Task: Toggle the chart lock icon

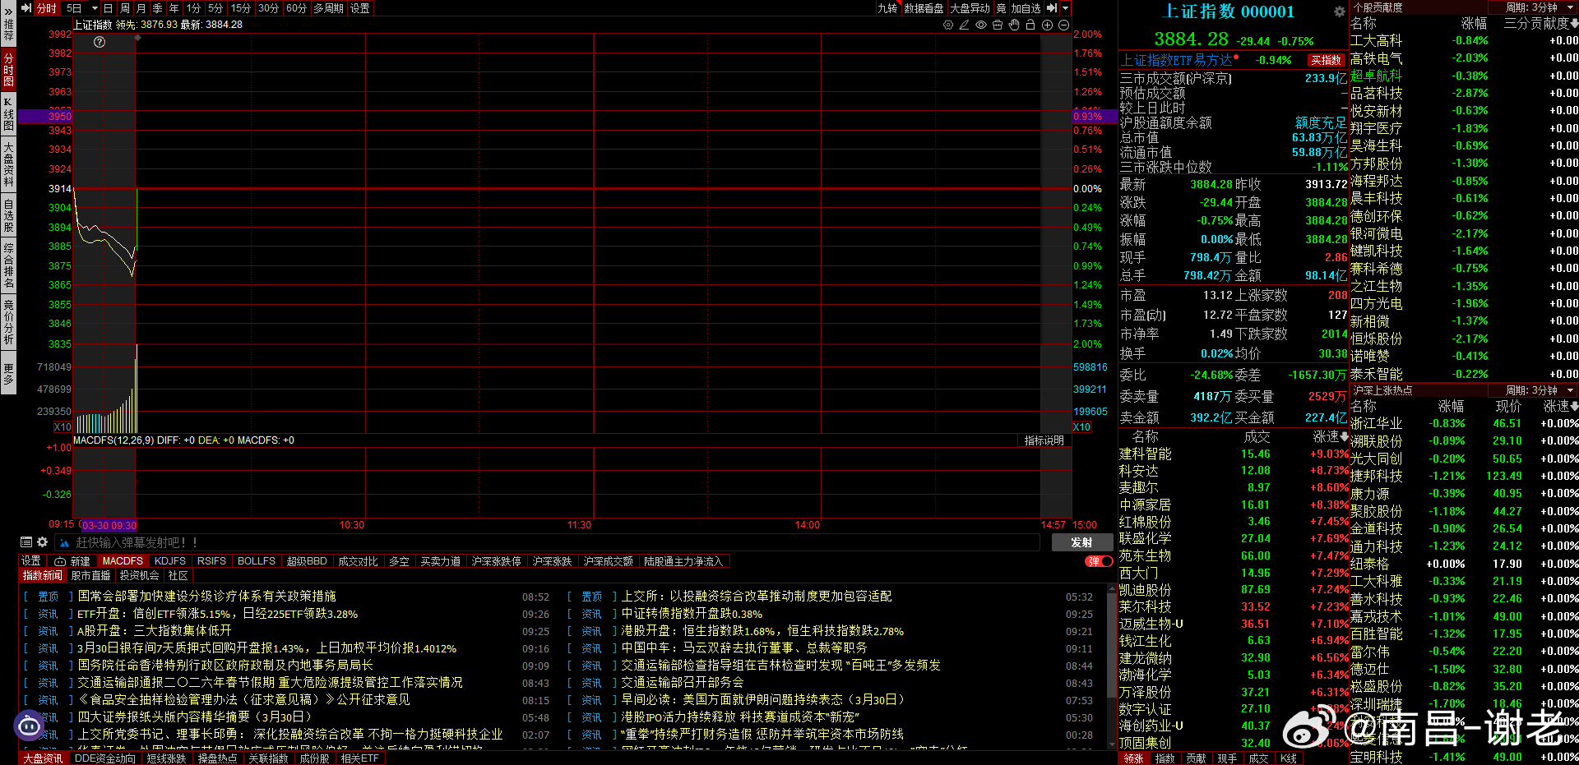Action: tap(1030, 25)
